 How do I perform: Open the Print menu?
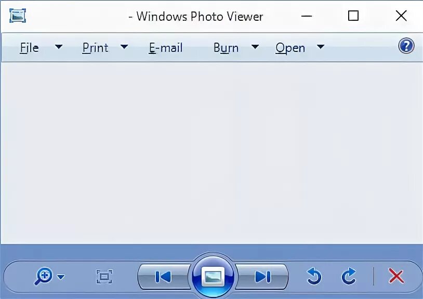coord(95,48)
